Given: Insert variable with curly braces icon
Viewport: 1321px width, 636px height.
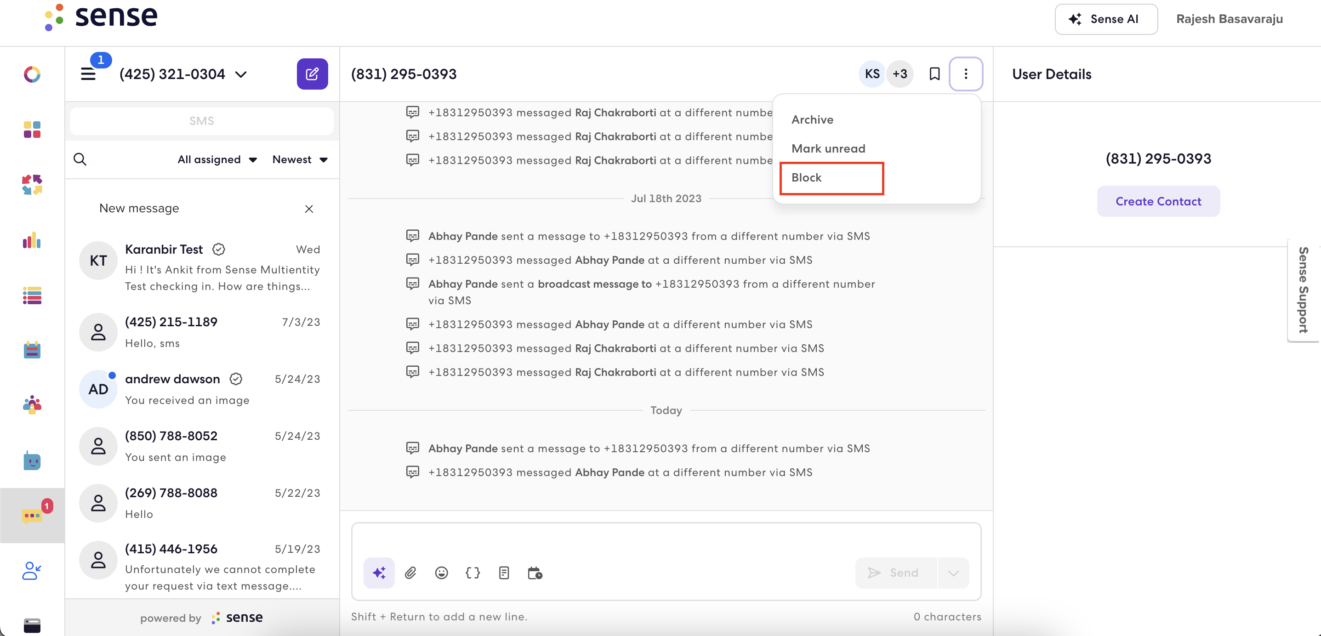Looking at the screenshot, I should pyautogui.click(x=473, y=573).
